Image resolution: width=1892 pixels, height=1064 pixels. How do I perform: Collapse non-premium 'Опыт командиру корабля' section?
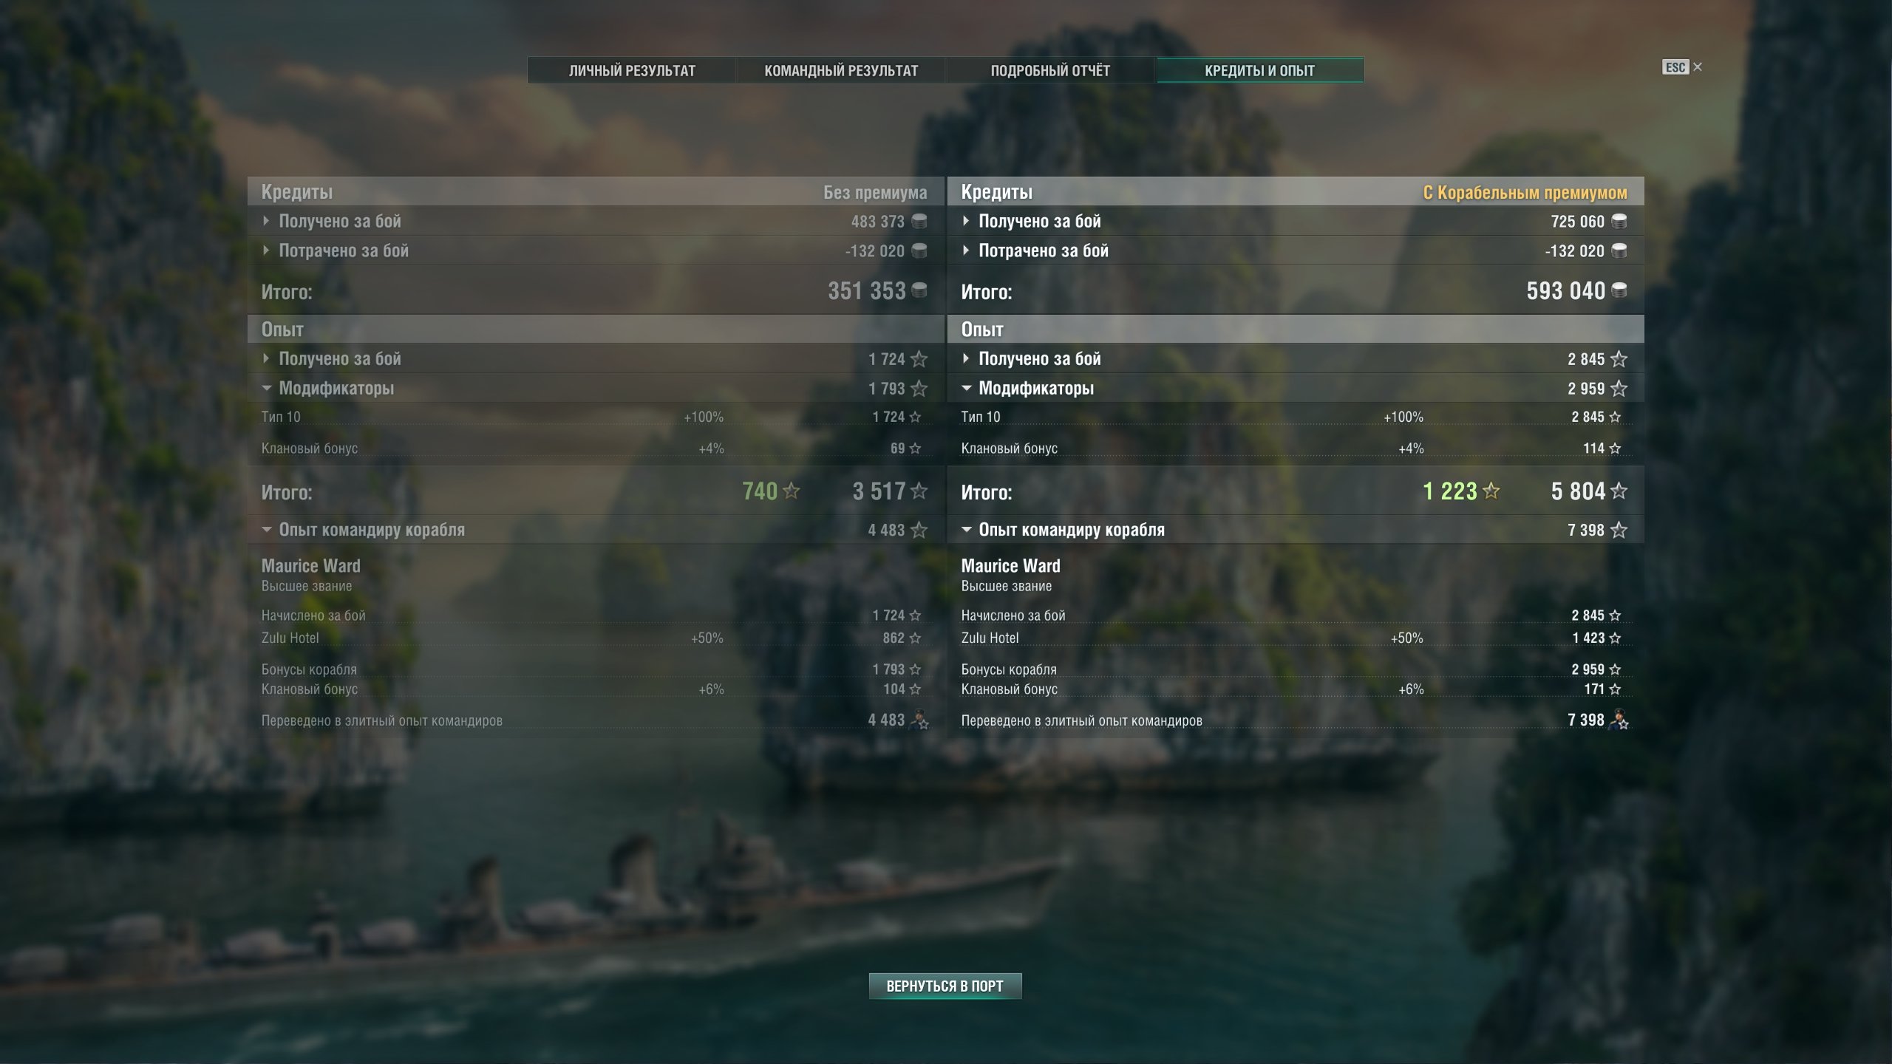pyautogui.click(x=596, y=530)
